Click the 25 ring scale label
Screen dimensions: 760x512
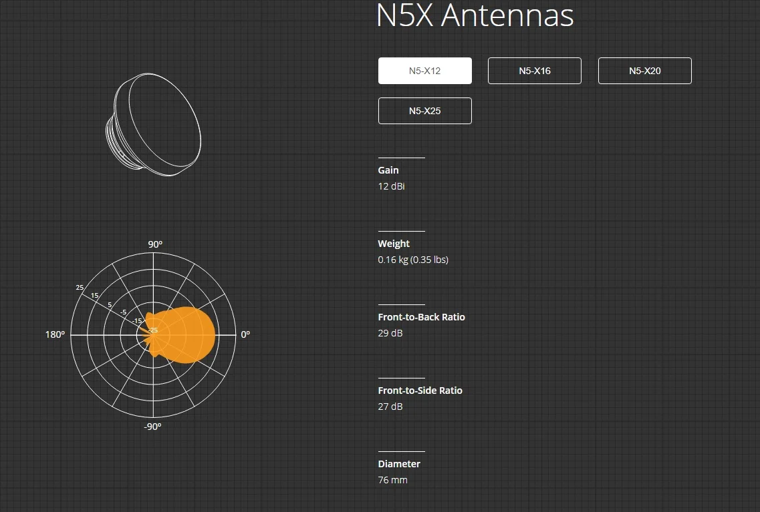[80, 288]
